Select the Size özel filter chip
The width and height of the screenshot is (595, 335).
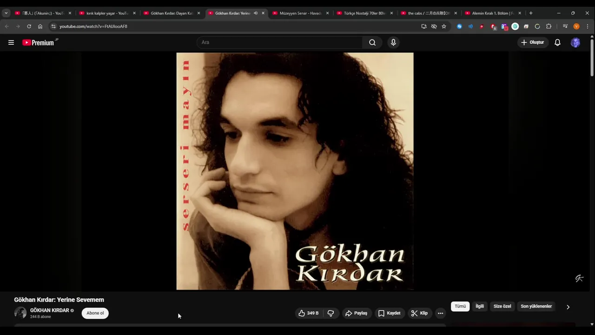coord(502,306)
